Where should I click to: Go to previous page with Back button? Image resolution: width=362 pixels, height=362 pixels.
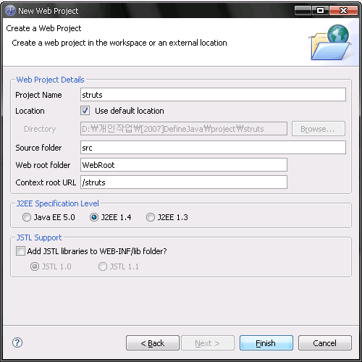tap(153, 342)
